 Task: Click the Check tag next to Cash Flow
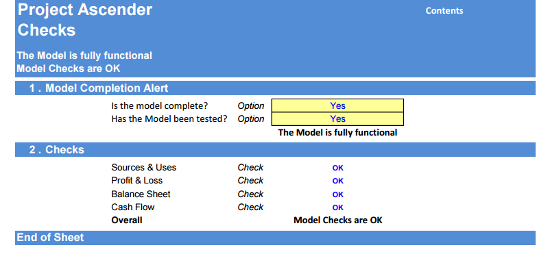pyautogui.click(x=250, y=207)
